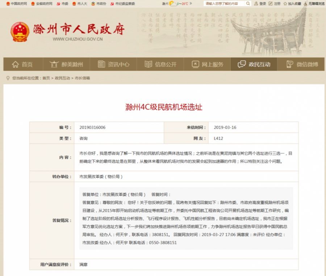Screen dimensions: 326x276
Task: Click the weather icon for Chuzhou
Action: (171, 4)
